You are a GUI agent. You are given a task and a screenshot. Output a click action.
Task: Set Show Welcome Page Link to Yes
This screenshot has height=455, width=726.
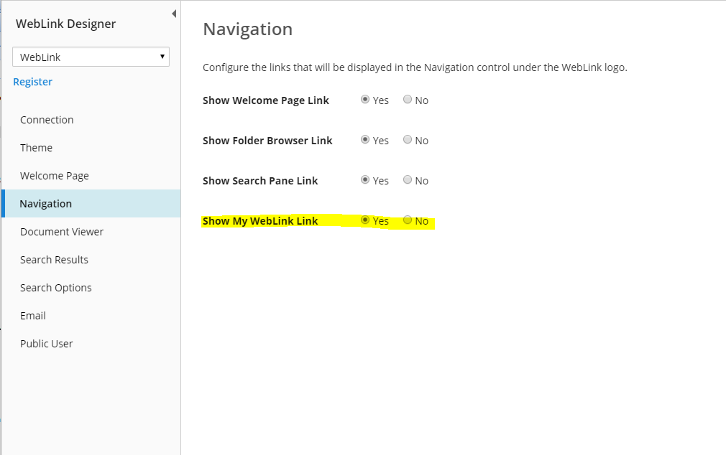tap(365, 100)
